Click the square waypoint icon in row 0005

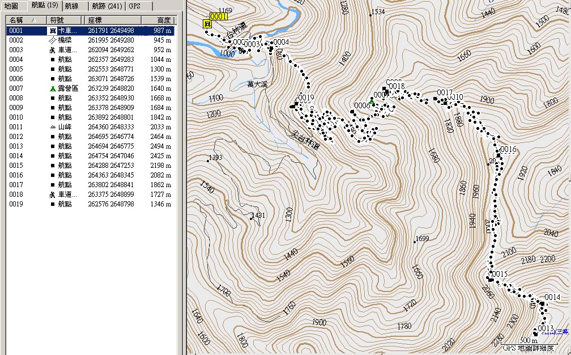tap(53, 69)
